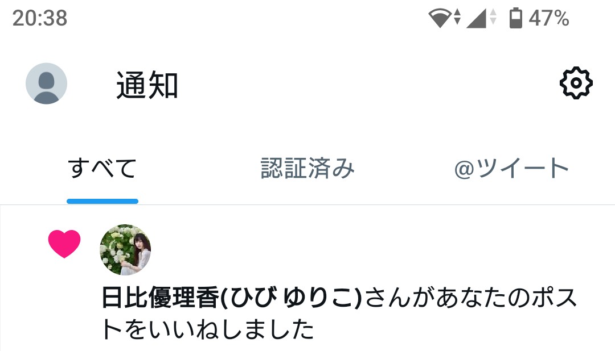Tap the blue underline beneath すべて
The image size is (615, 351).
102,201
